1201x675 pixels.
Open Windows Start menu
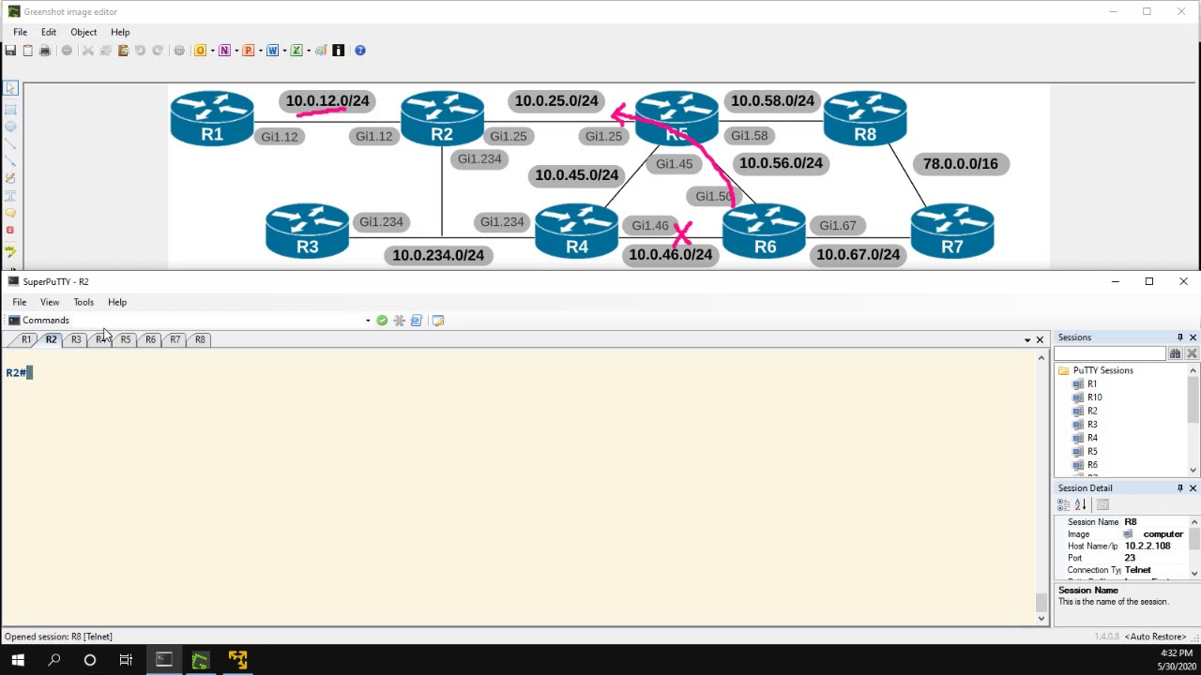point(18,661)
